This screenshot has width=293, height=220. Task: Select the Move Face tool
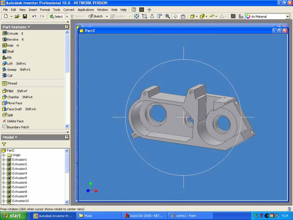click(12, 103)
